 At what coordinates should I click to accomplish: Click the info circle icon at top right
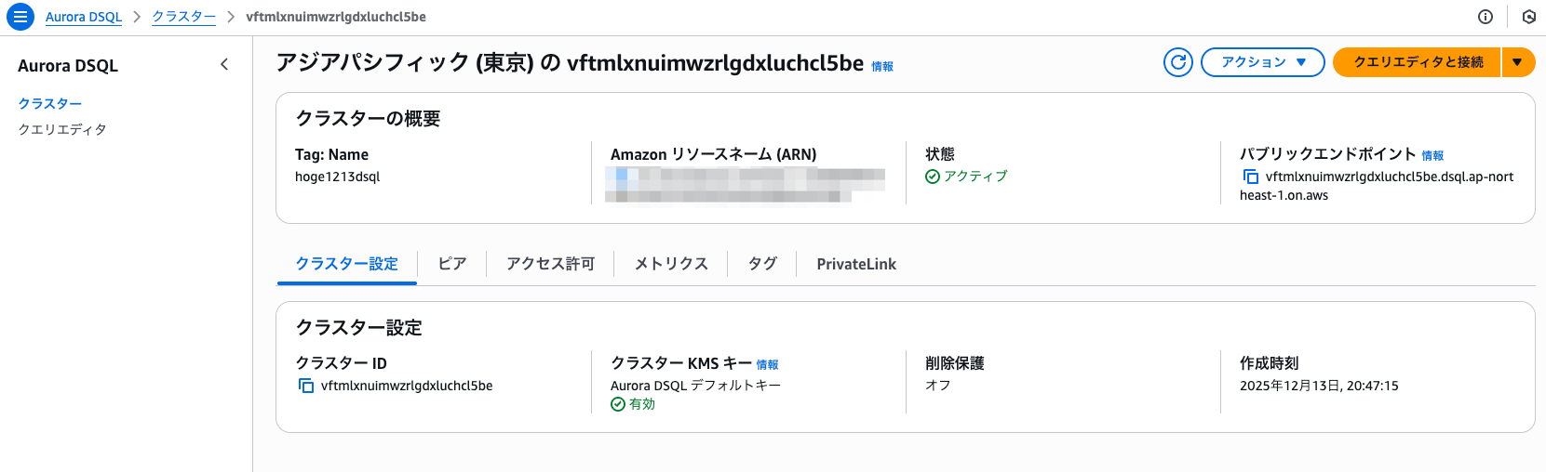click(1486, 17)
